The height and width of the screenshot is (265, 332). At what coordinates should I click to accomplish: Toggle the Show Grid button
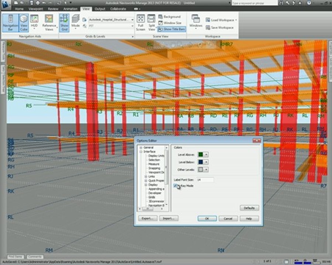(x=64, y=23)
